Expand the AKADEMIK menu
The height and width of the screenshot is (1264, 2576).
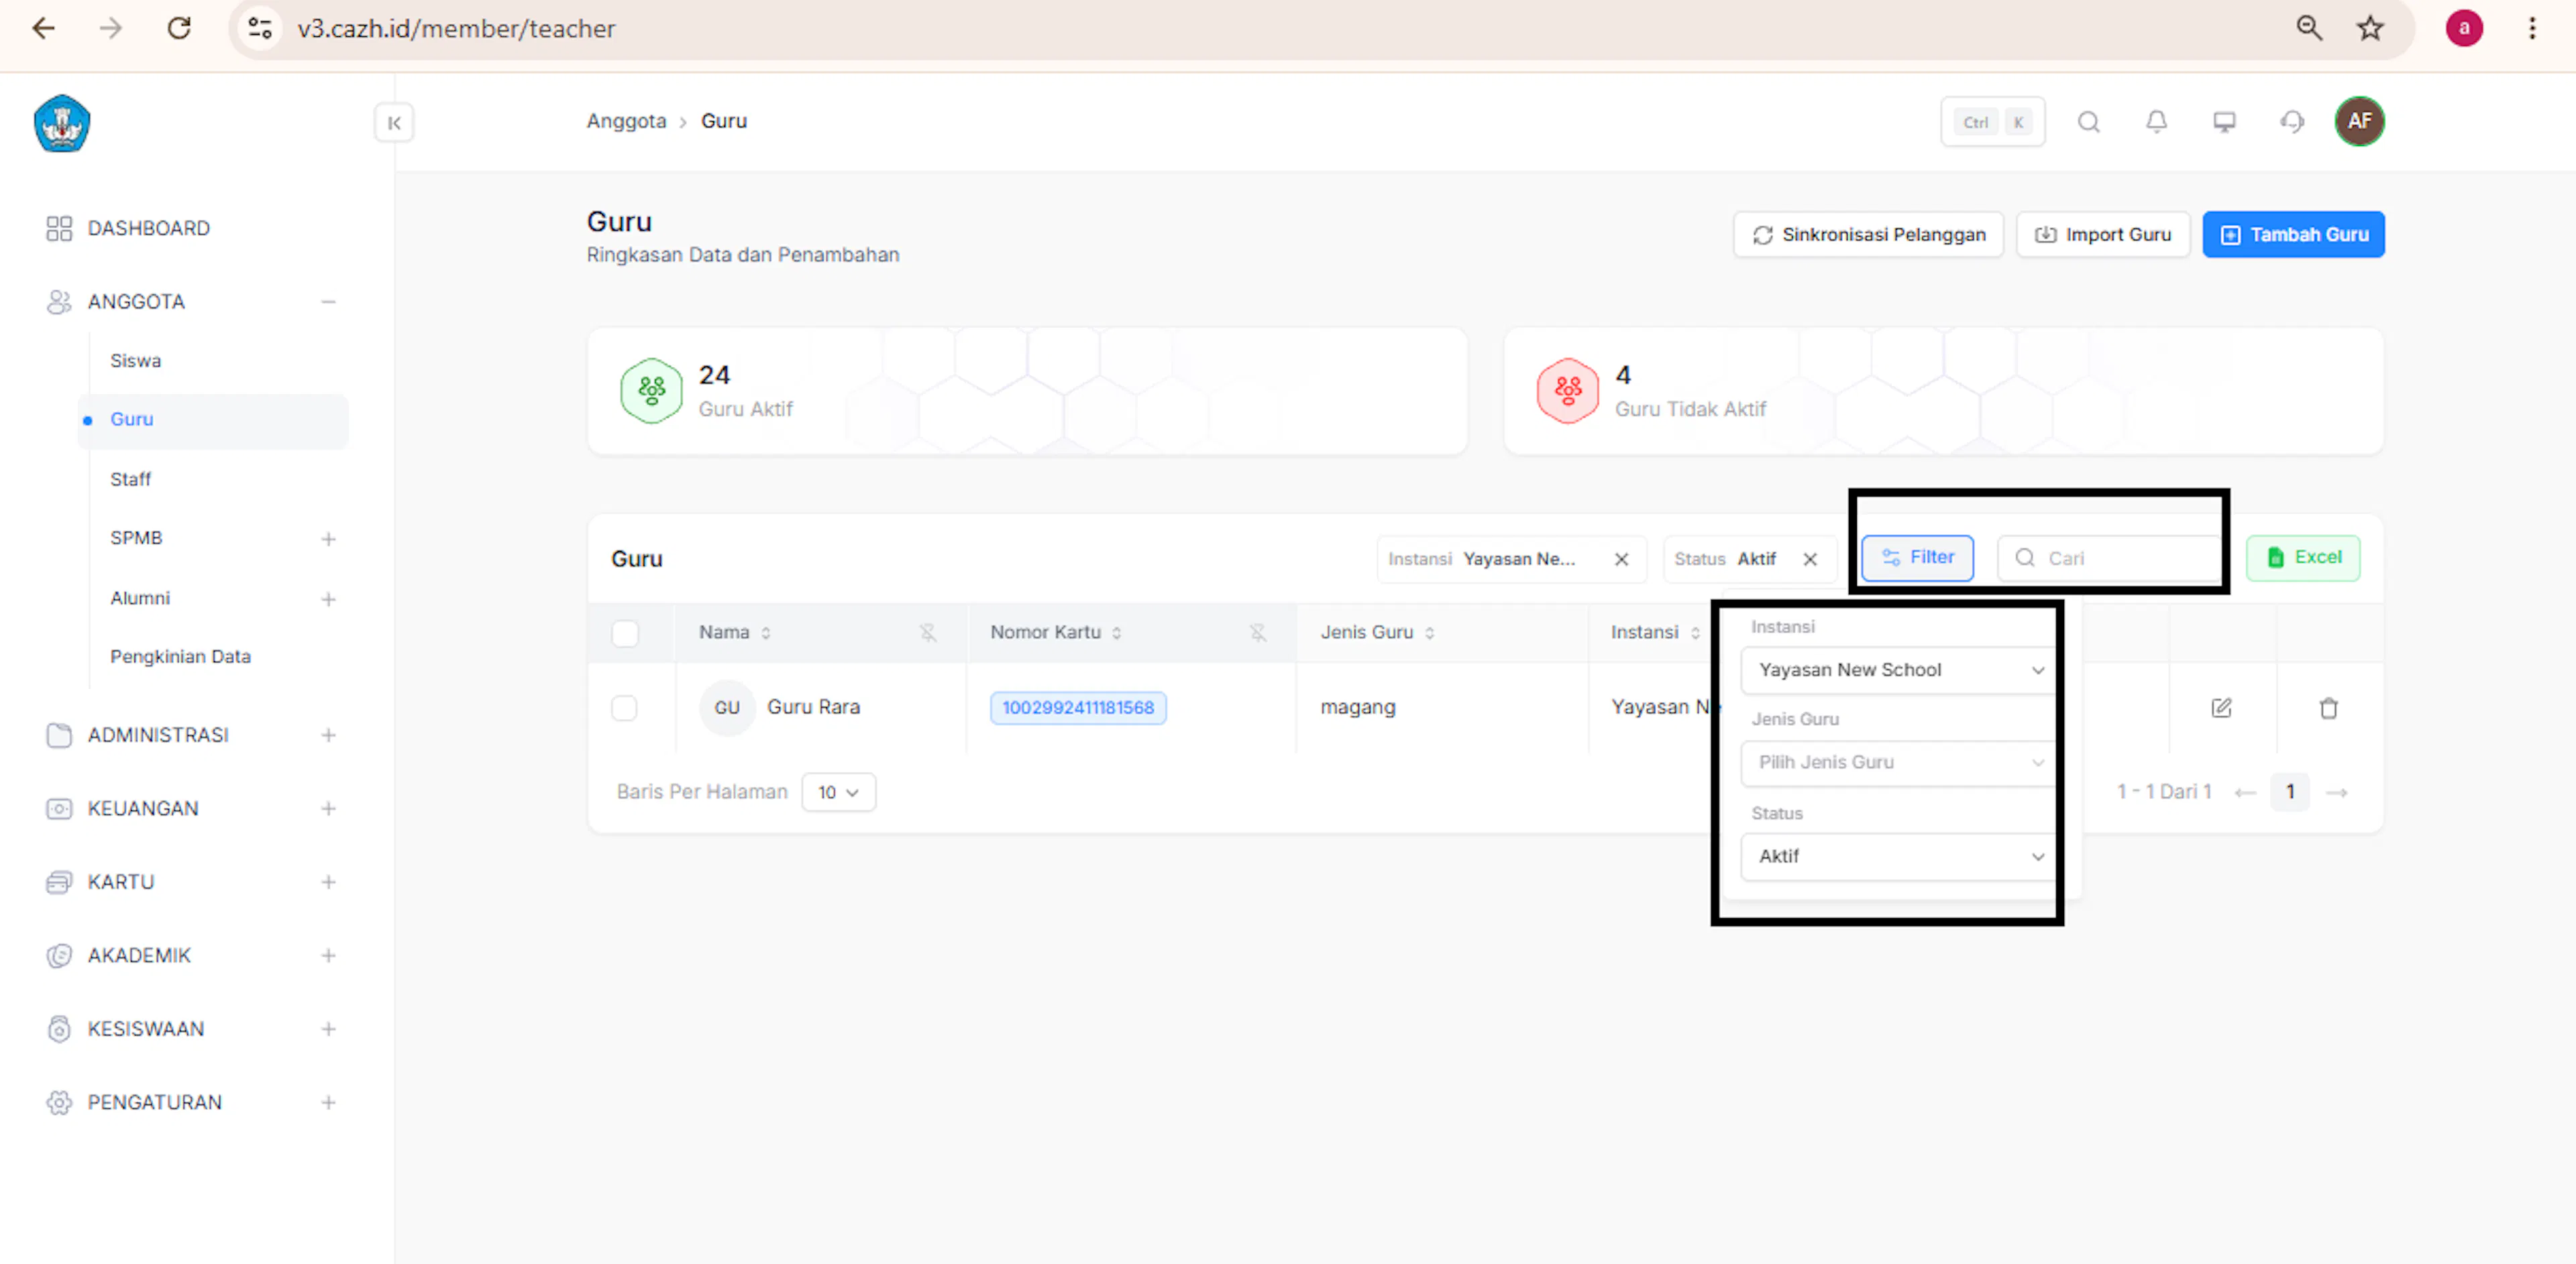pos(328,955)
